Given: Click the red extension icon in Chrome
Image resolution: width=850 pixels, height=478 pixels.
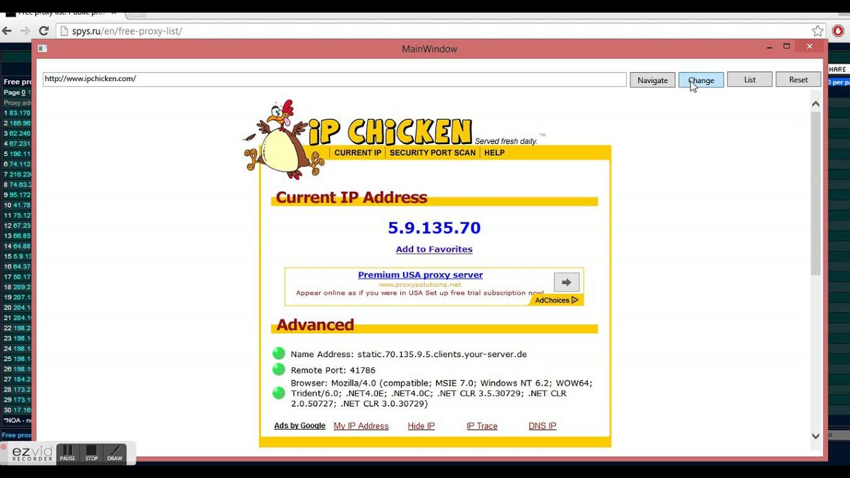Looking at the screenshot, I should [838, 31].
